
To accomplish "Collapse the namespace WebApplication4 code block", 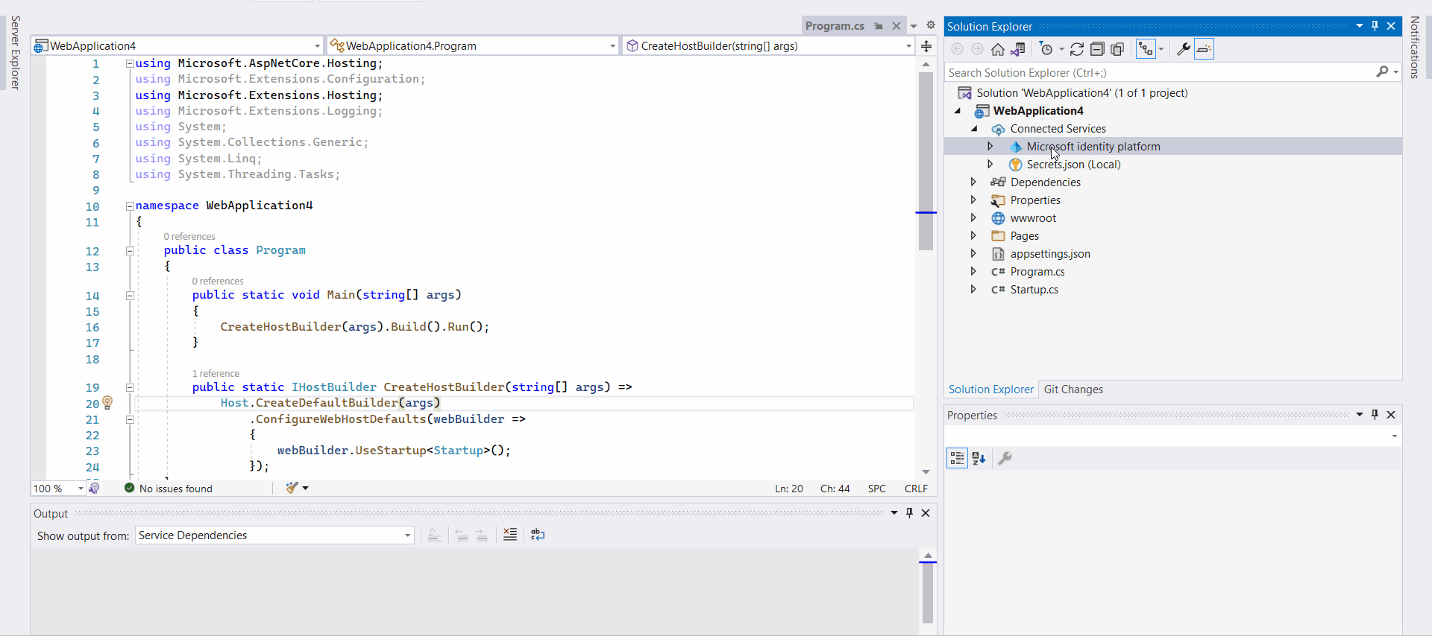I will click(x=130, y=206).
